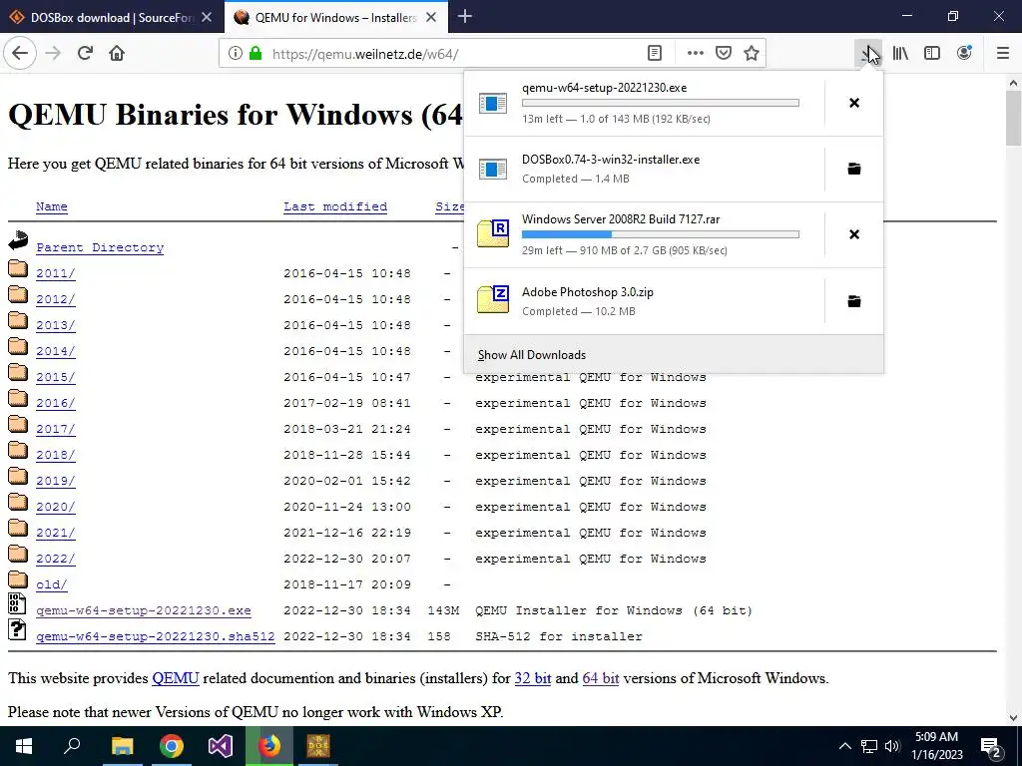Image resolution: width=1022 pixels, height=766 pixels.
Task: Launch Google Chrome from taskbar
Action: 172,746
